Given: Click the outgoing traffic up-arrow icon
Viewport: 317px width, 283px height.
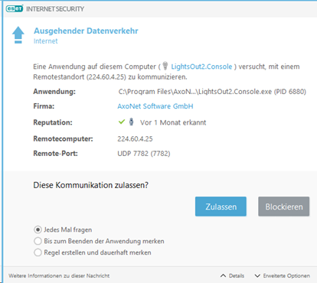Looking at the screenshot, I should click(x=18, y=35).
